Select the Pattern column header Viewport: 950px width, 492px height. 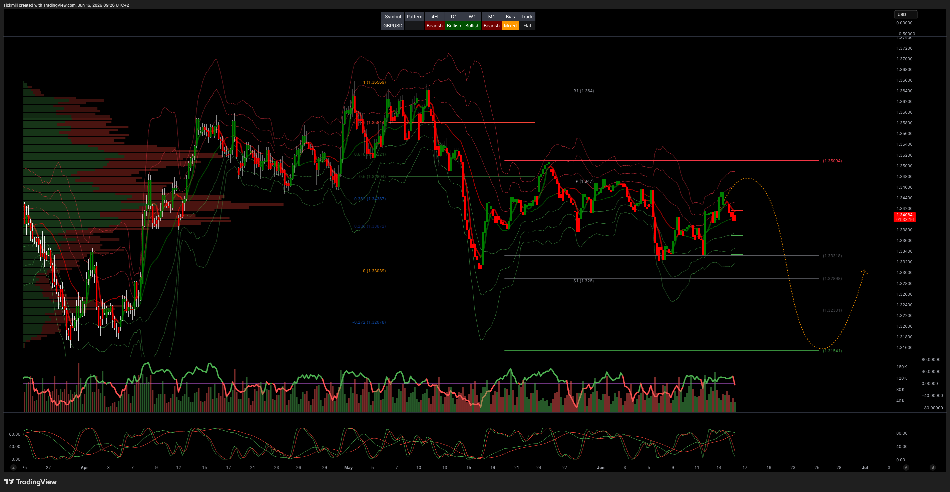click(415, 17)
